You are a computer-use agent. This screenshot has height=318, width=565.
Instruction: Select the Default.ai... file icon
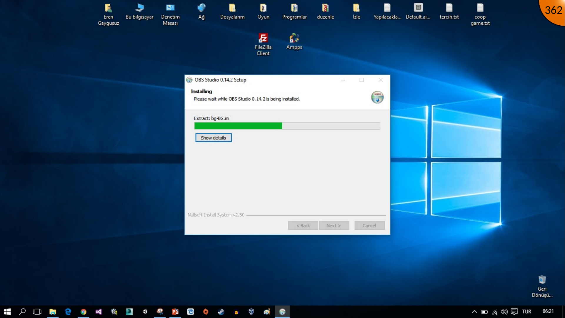[x=418, y=11]
